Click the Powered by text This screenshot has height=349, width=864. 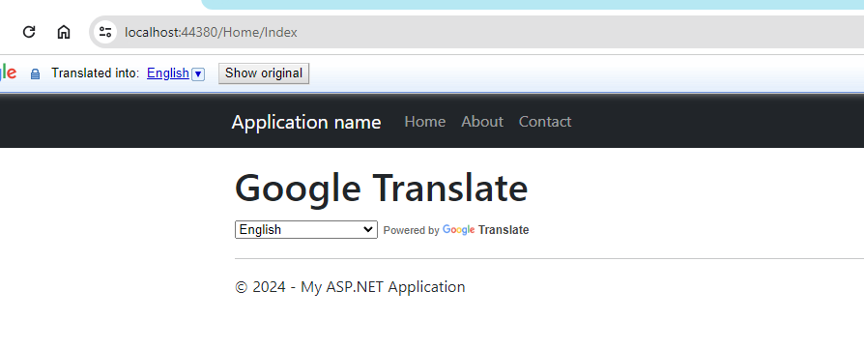point(411,230)
